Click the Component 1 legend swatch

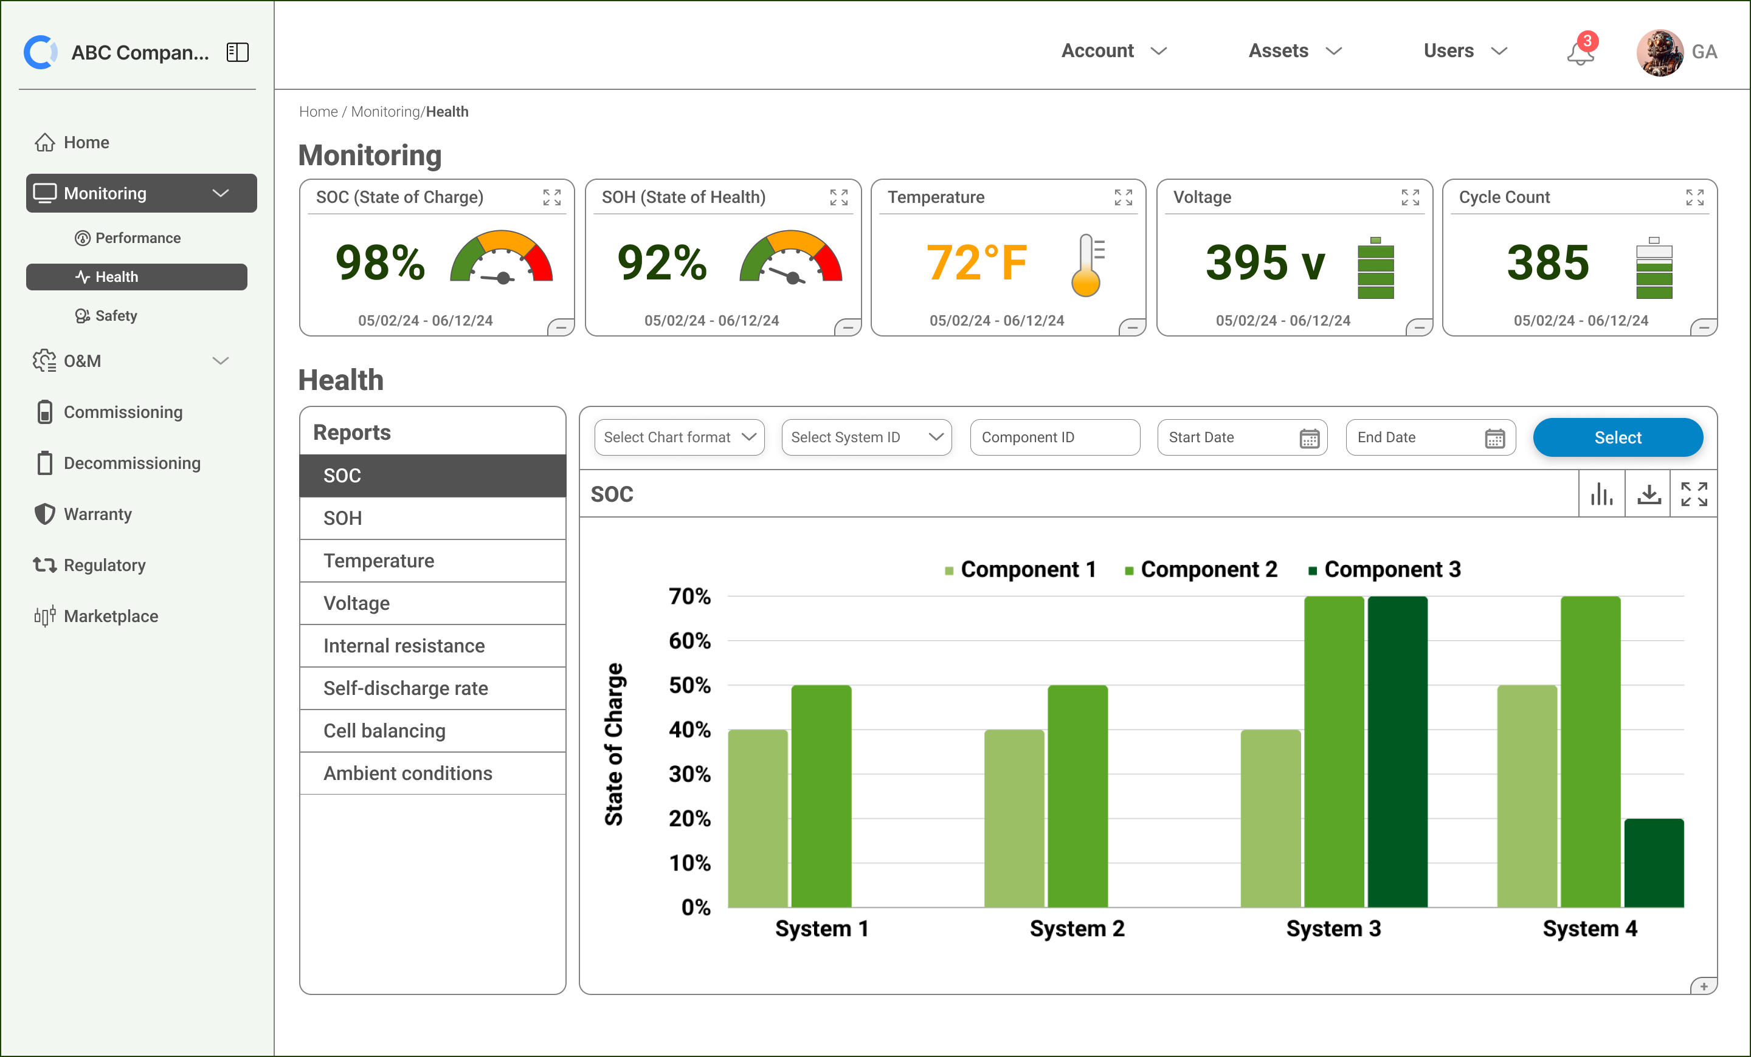[x=948, y=571]
